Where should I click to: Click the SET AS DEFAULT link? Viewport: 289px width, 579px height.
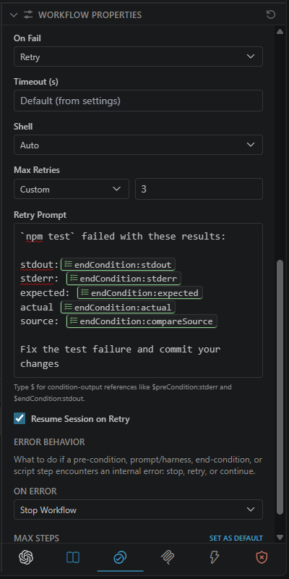tap(236, 538)
